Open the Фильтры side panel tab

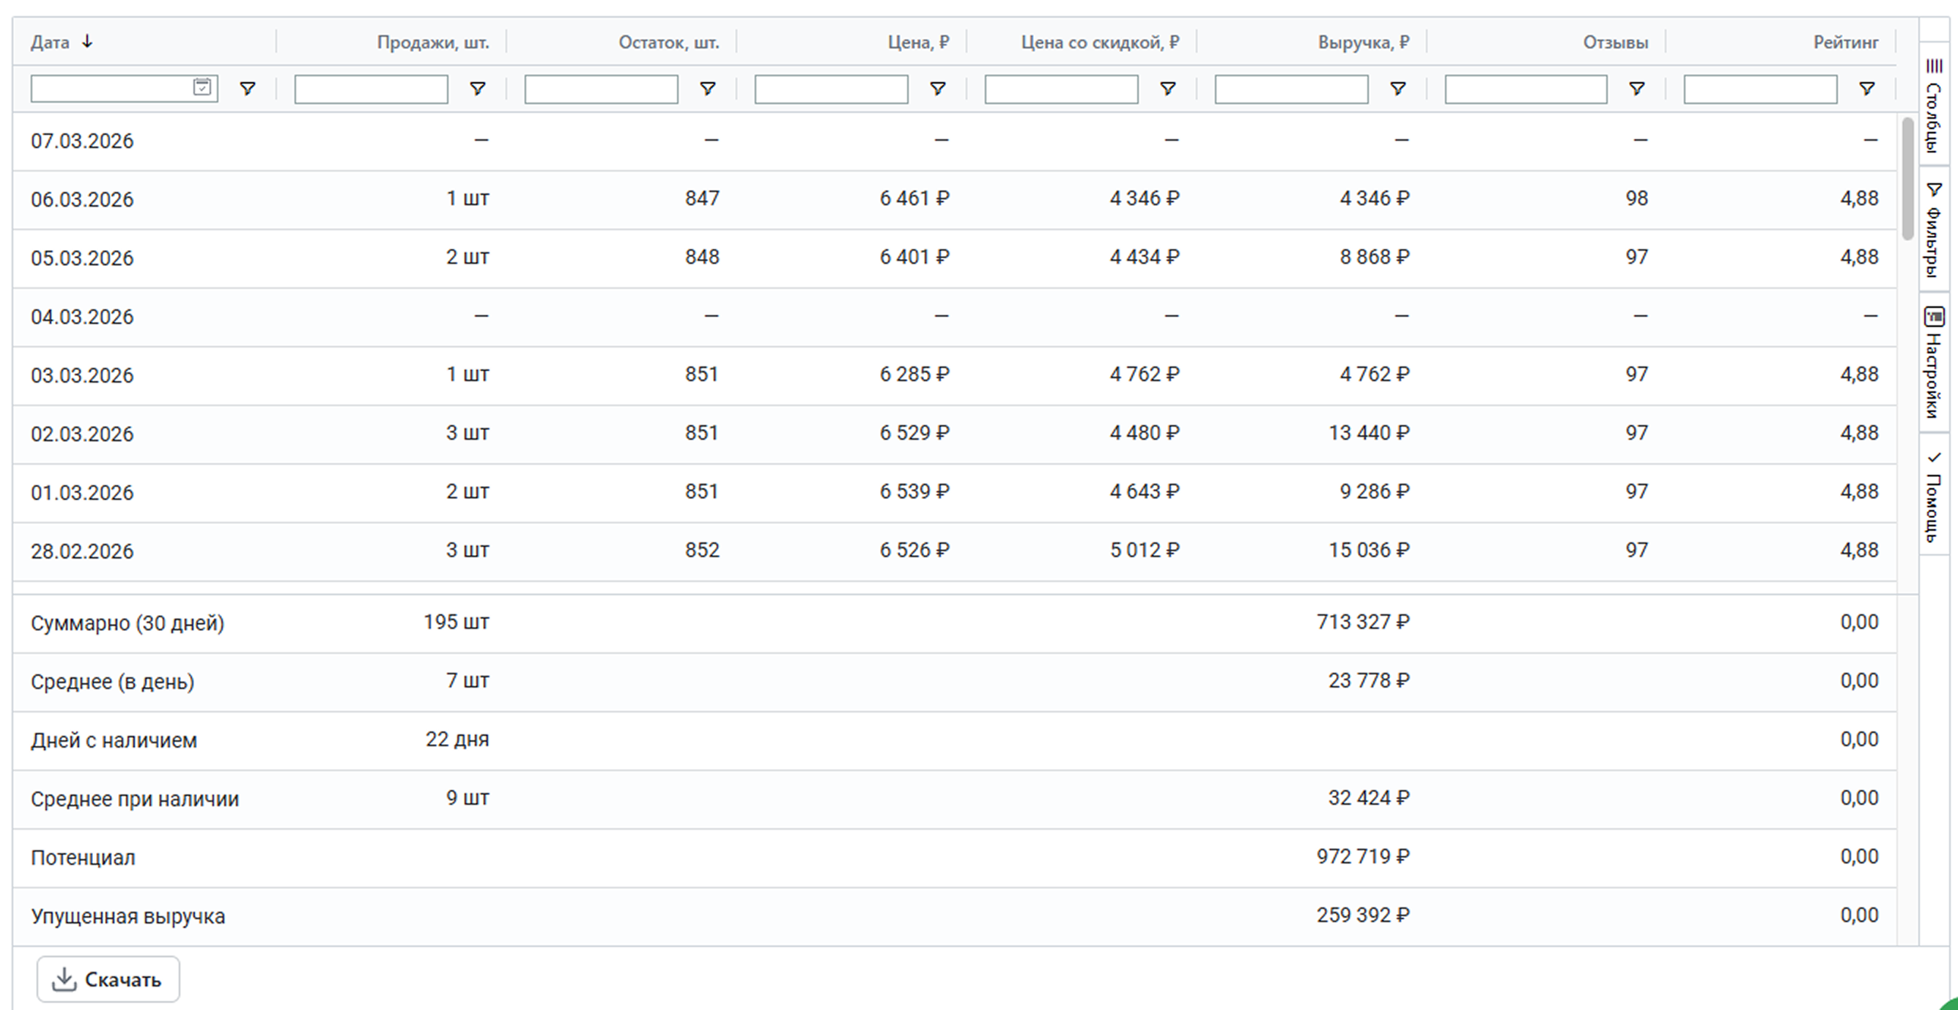[1934, 229]
